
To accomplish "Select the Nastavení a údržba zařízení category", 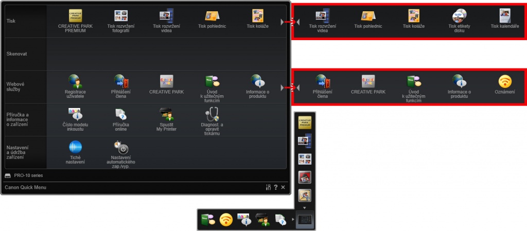I will (18, 152).
